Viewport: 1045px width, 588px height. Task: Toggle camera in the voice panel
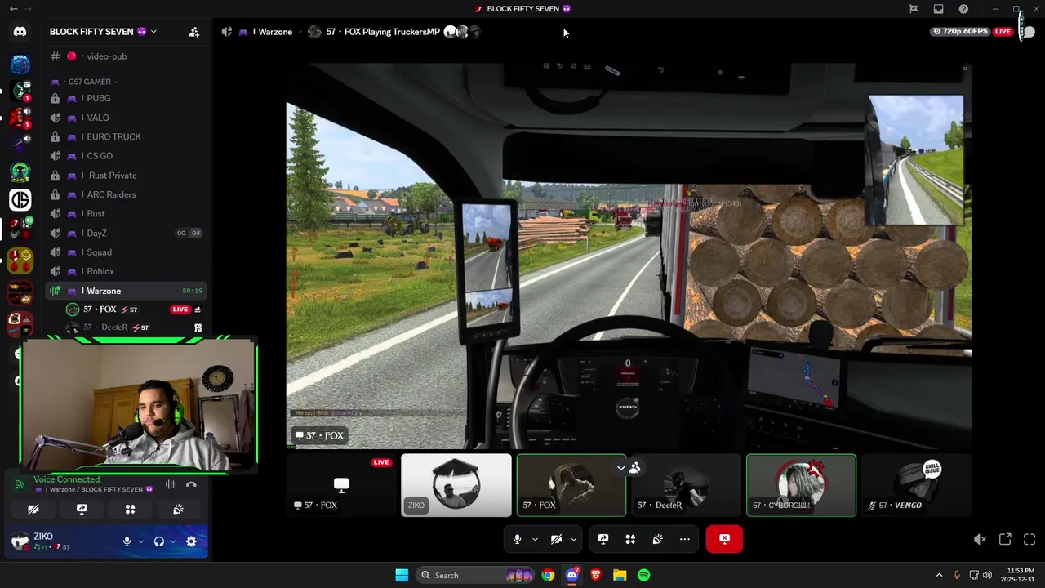[33, 509]
